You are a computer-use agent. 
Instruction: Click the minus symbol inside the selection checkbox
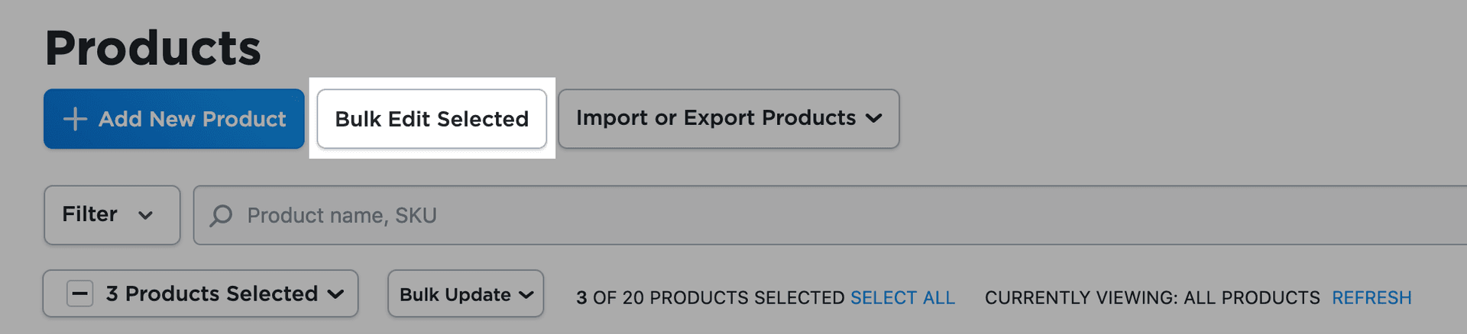(x=79, y=294)
